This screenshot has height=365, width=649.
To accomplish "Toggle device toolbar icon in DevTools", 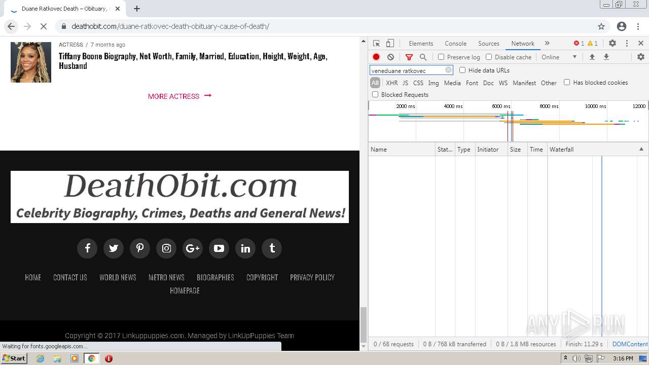I will 390,44.
